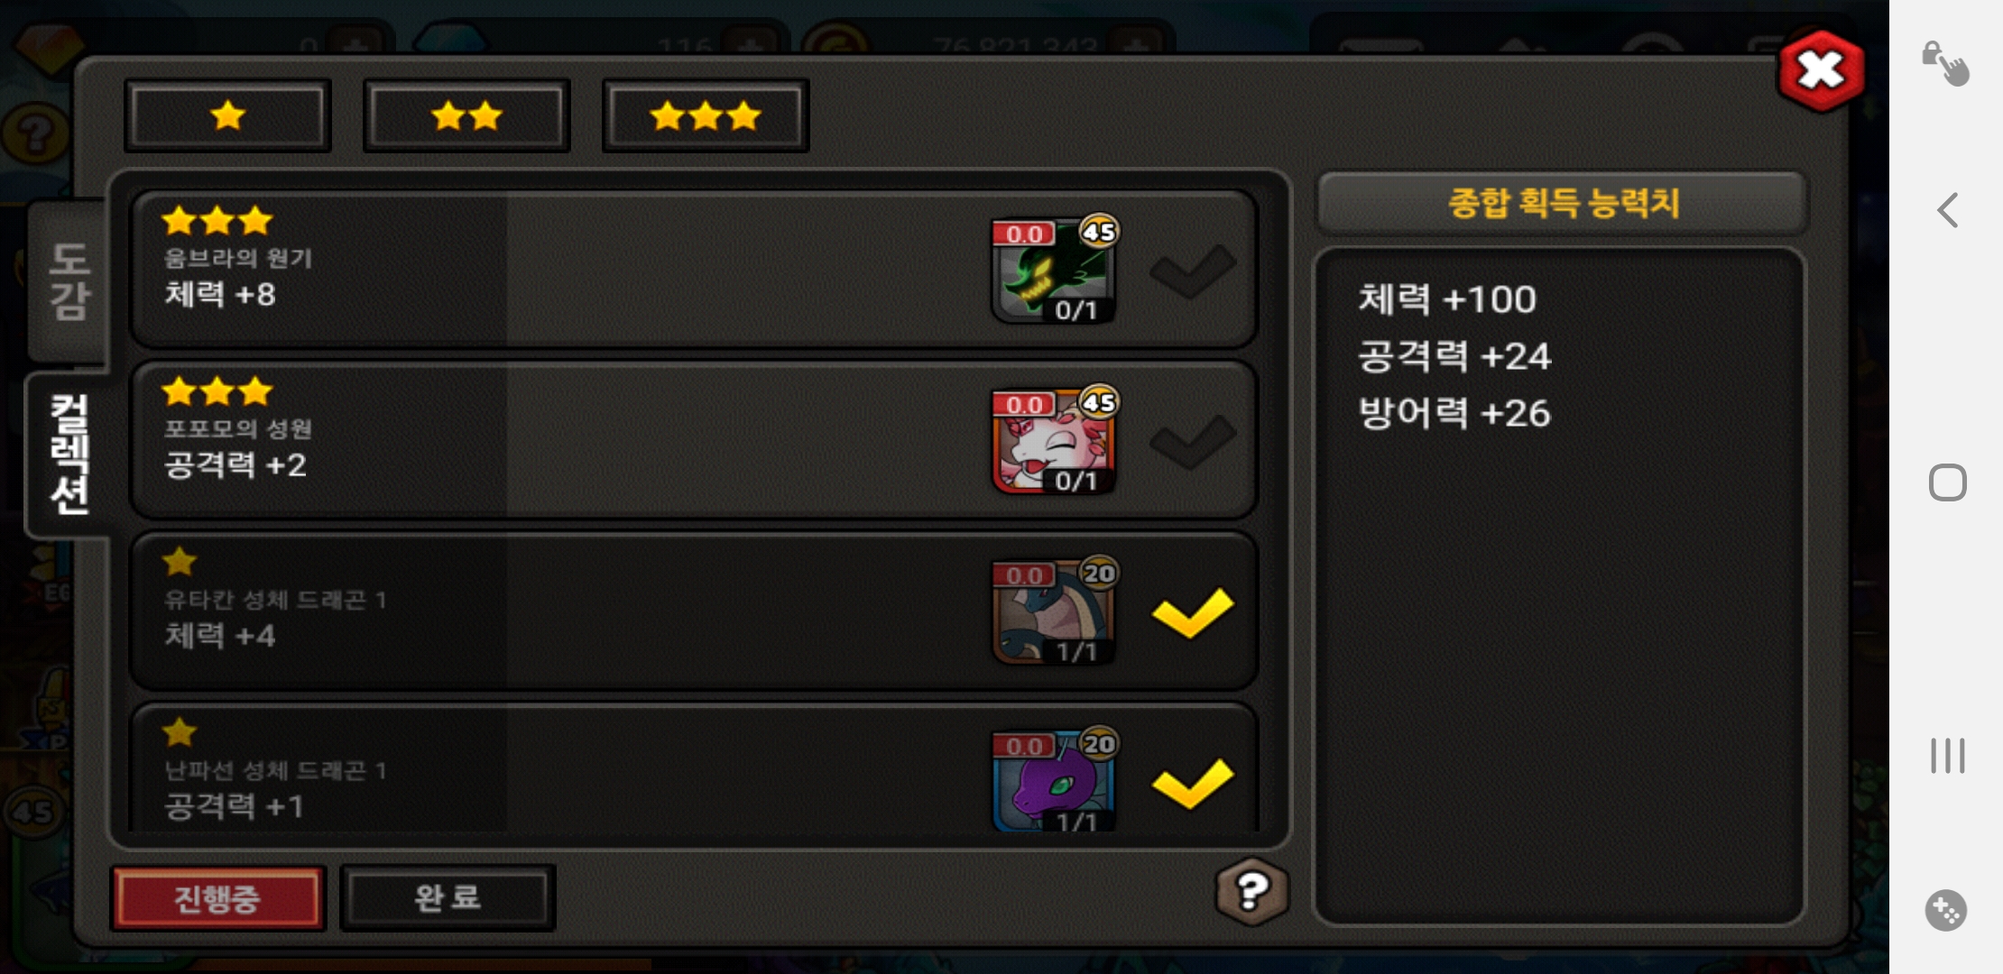Tap the touch lock hand icon

[x=1945, y=63]
